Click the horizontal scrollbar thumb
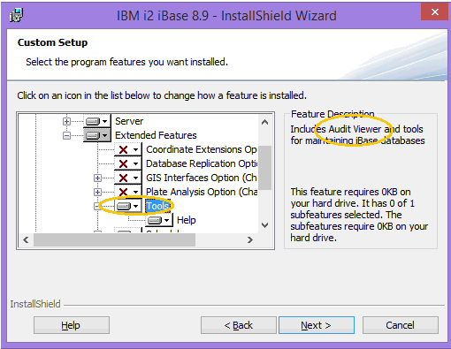451x349 pixels. point(114,239)
